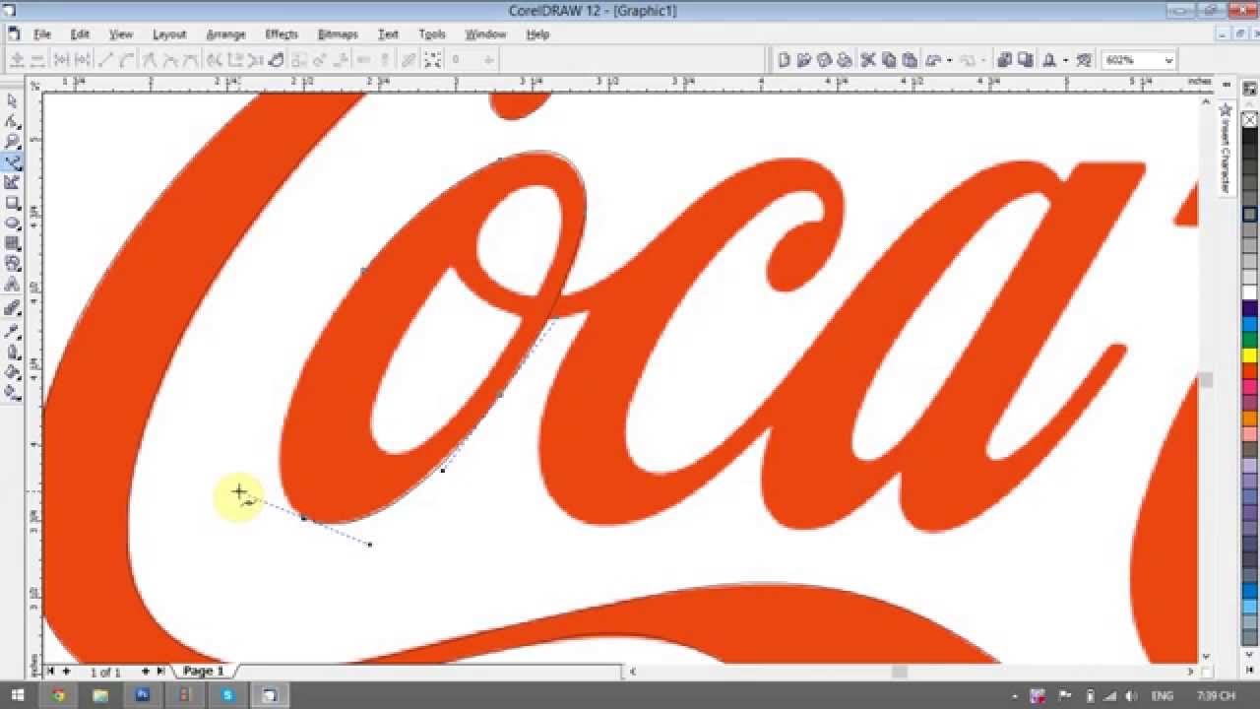Viewport: 1260px width, 709px height.
Task: Open the zoom level 602% dropdown
Action: (1168, 60)
